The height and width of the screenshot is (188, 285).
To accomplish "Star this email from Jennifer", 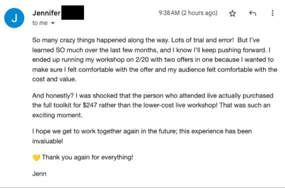I will pyautogui.click(x=232, y=13).
